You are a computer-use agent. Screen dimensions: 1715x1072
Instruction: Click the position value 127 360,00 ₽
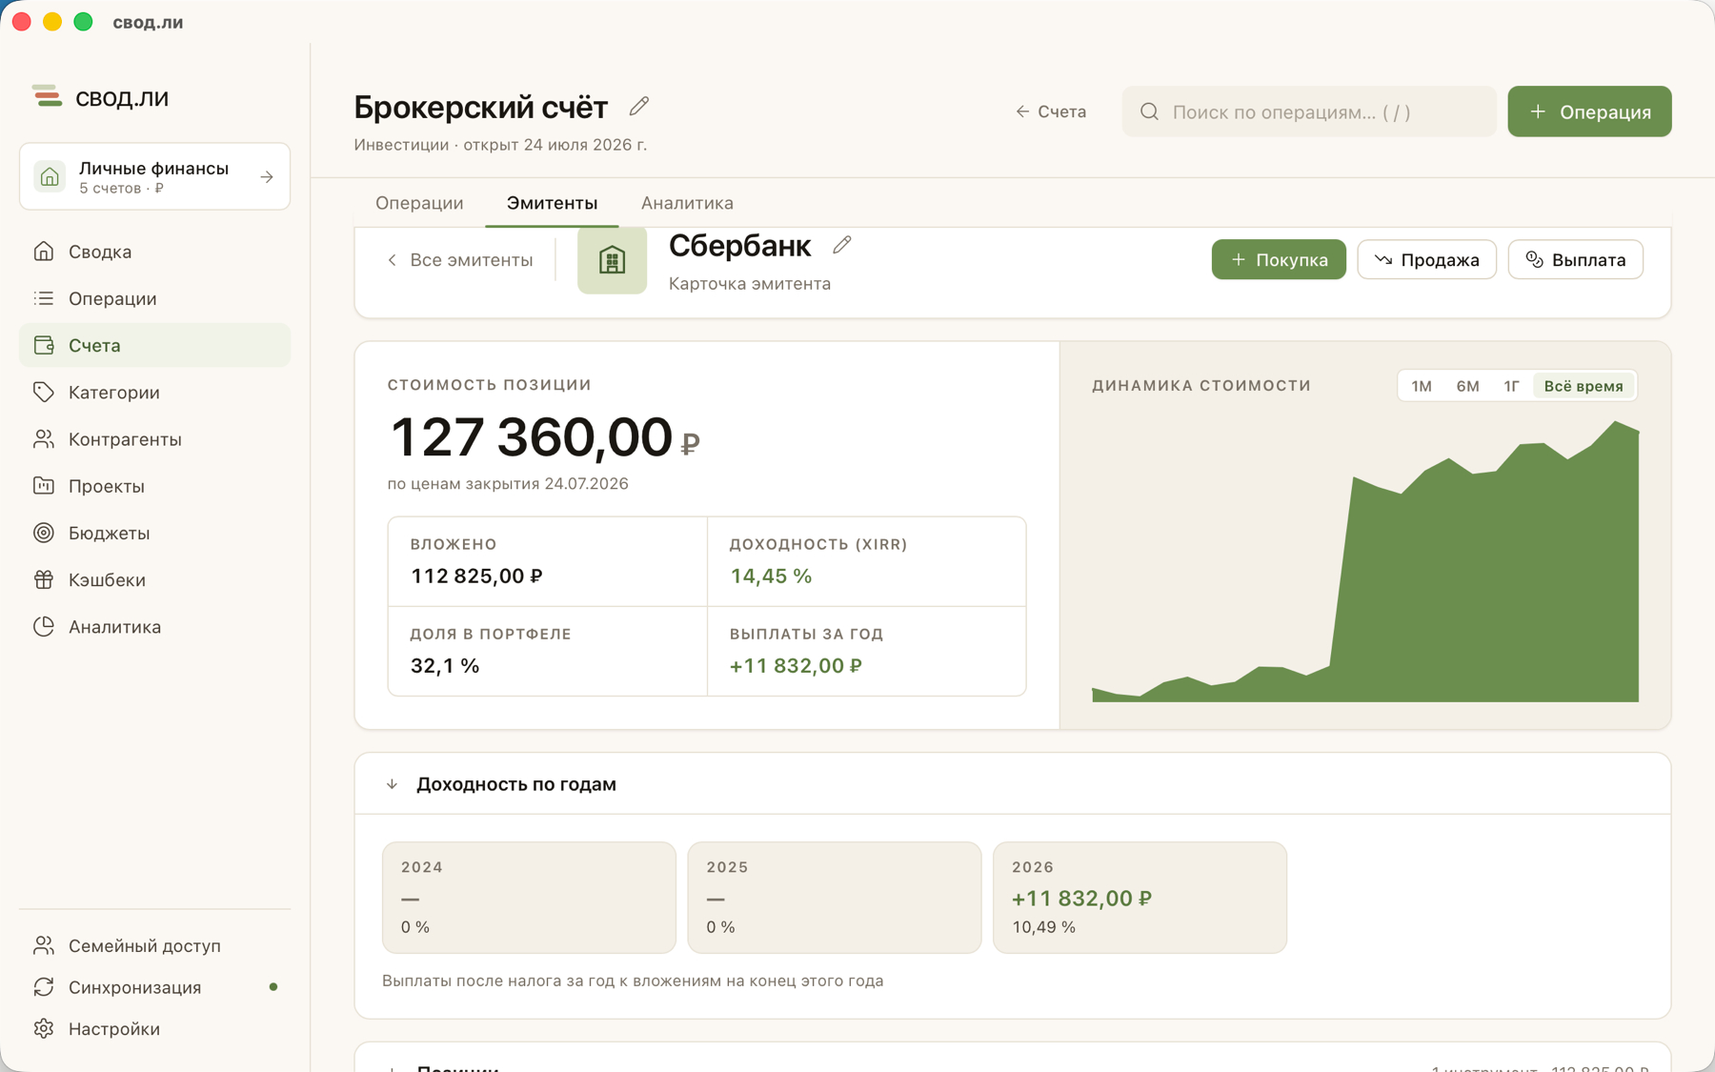(544, 437)
